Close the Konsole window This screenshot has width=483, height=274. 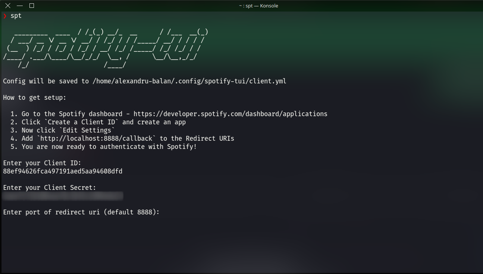[7, 6]
